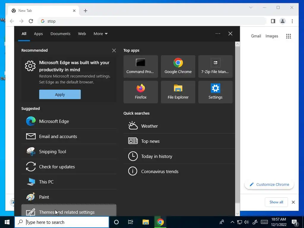Dismiss the Recommended section
Image resolution: width=304 pixels, height=228 pixels.
tap(114, 50)
